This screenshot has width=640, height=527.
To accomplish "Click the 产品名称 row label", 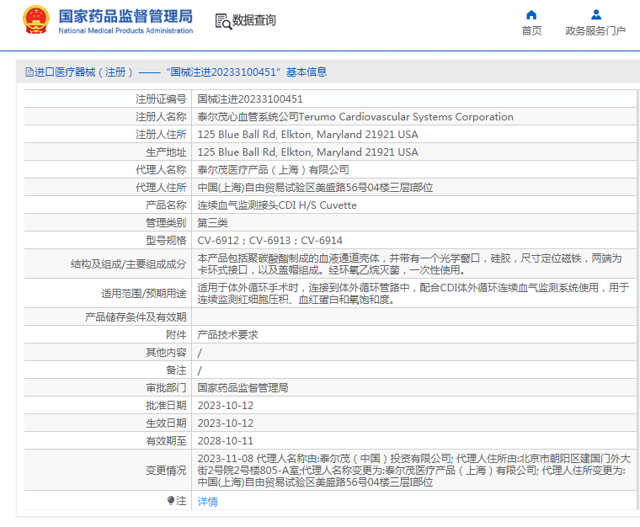I will click(x=166, y=205).
